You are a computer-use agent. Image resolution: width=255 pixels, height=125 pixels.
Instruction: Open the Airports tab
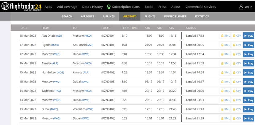(x=87, y=17)
